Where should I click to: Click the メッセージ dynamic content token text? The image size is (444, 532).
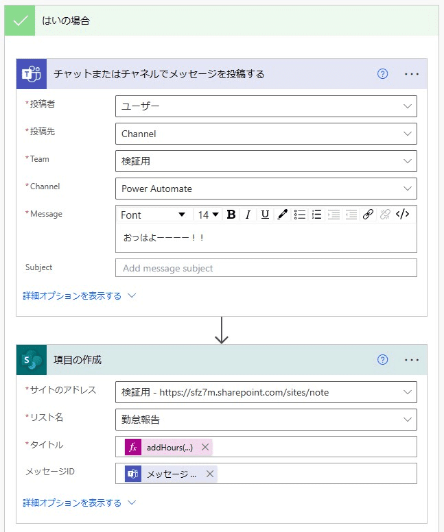[172, 474]
